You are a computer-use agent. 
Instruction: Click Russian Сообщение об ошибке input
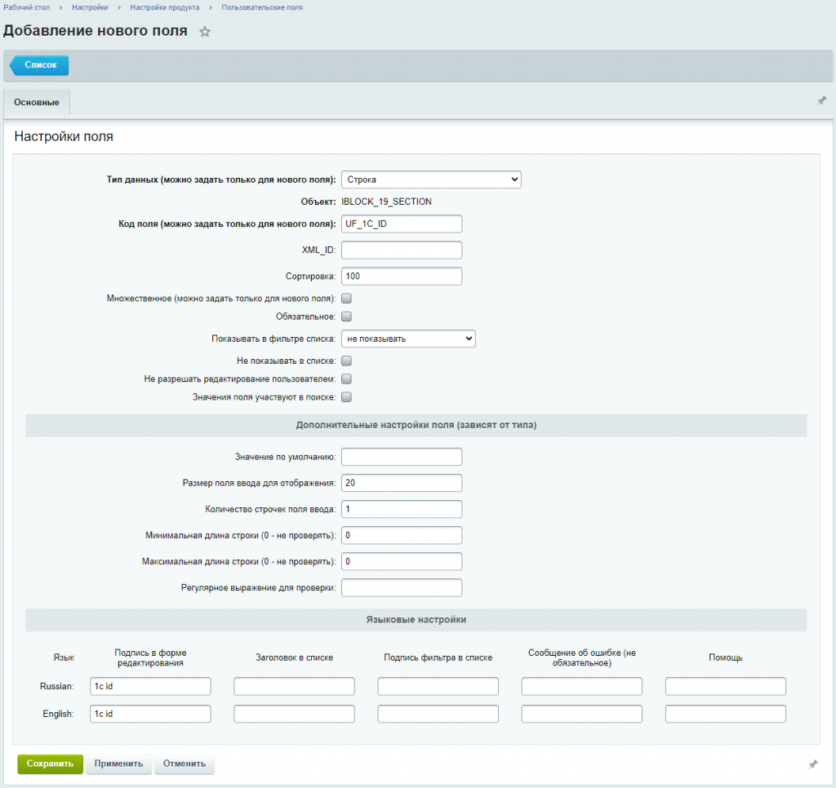[581, 686]
